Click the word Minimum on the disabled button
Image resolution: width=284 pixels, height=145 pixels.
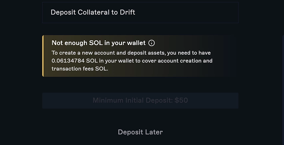coord(108,100)
